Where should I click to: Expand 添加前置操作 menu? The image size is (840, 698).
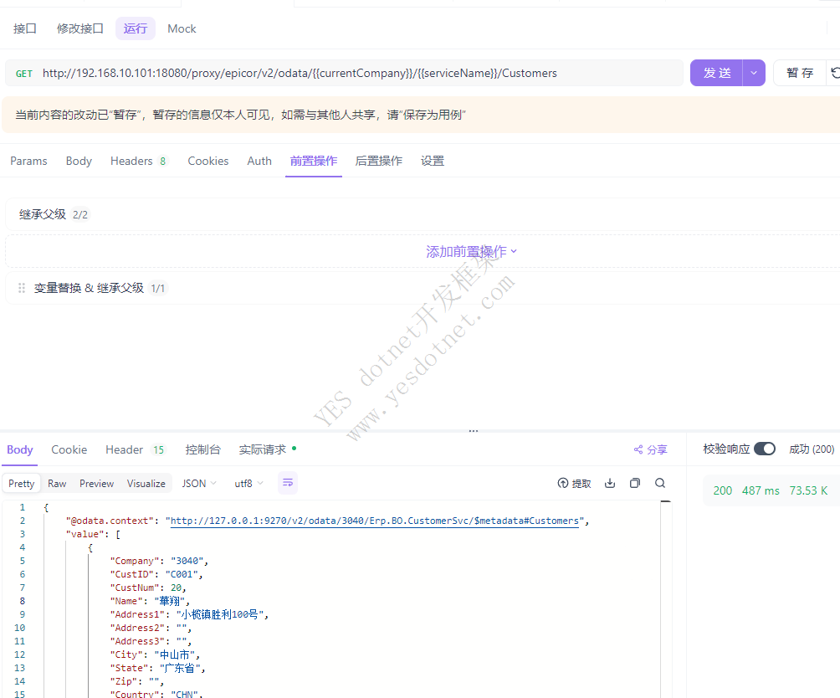471,251
